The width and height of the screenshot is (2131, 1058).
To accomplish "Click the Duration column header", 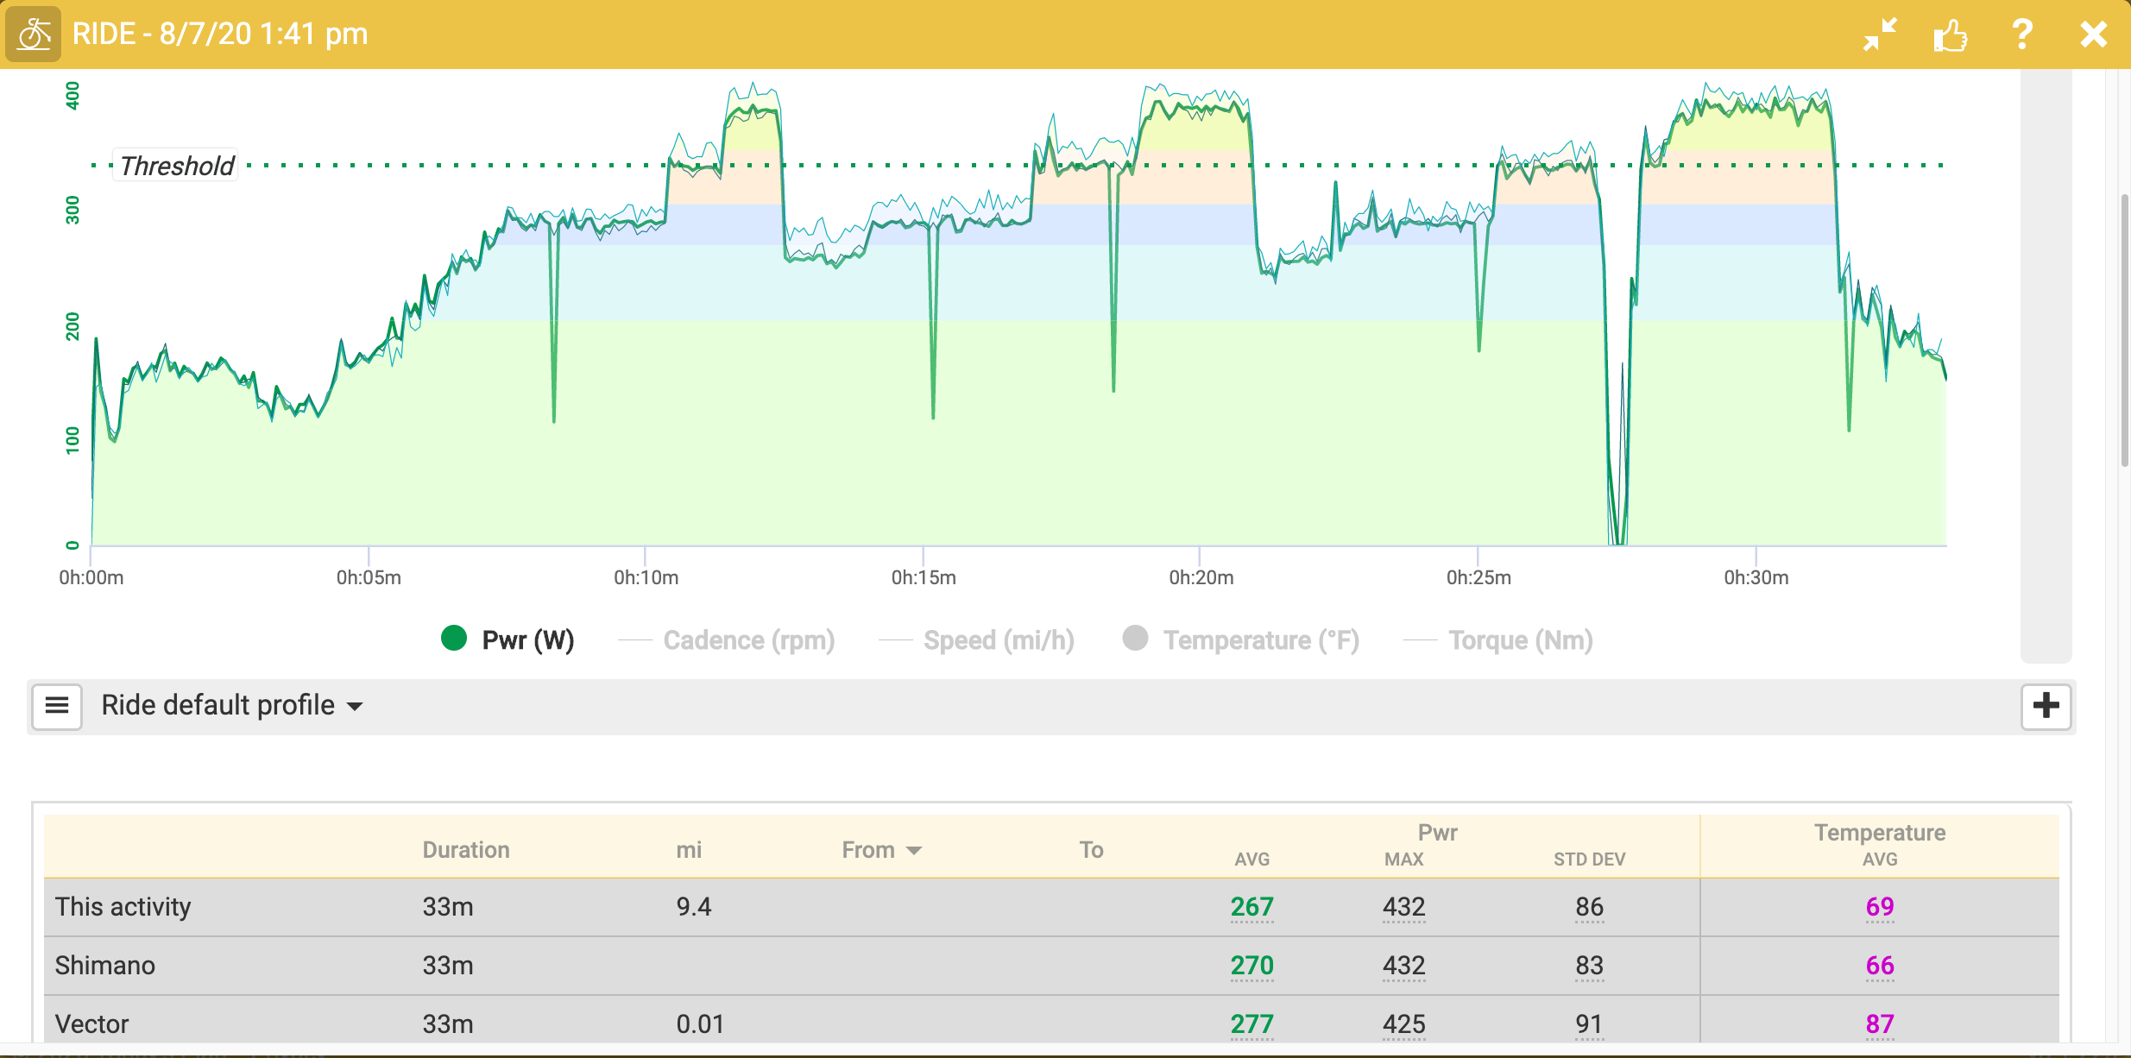I will [466, 850].
